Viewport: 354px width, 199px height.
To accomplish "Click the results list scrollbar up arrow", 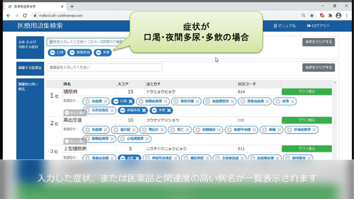I will (335, 83).
